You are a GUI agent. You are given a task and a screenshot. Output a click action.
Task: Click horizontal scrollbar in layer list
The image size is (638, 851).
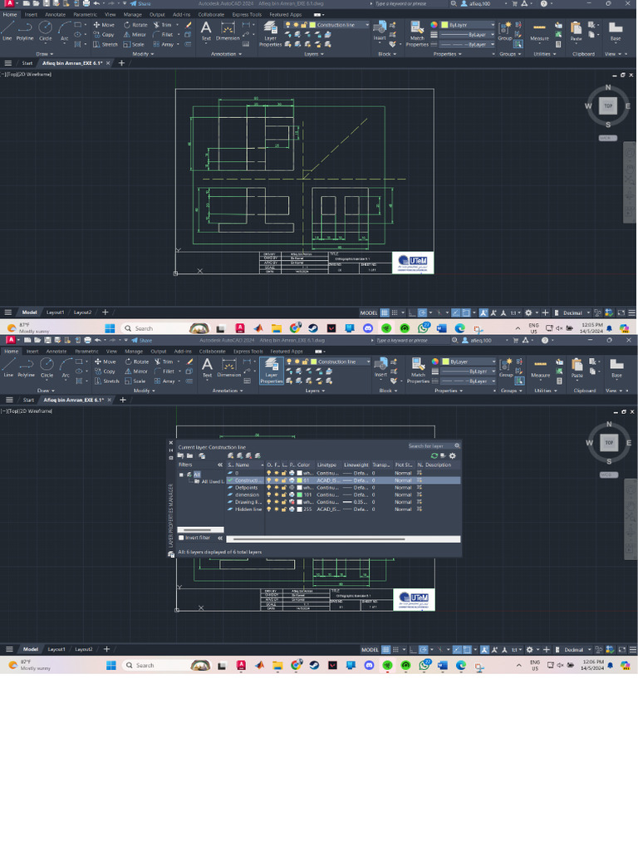(343, 539)
